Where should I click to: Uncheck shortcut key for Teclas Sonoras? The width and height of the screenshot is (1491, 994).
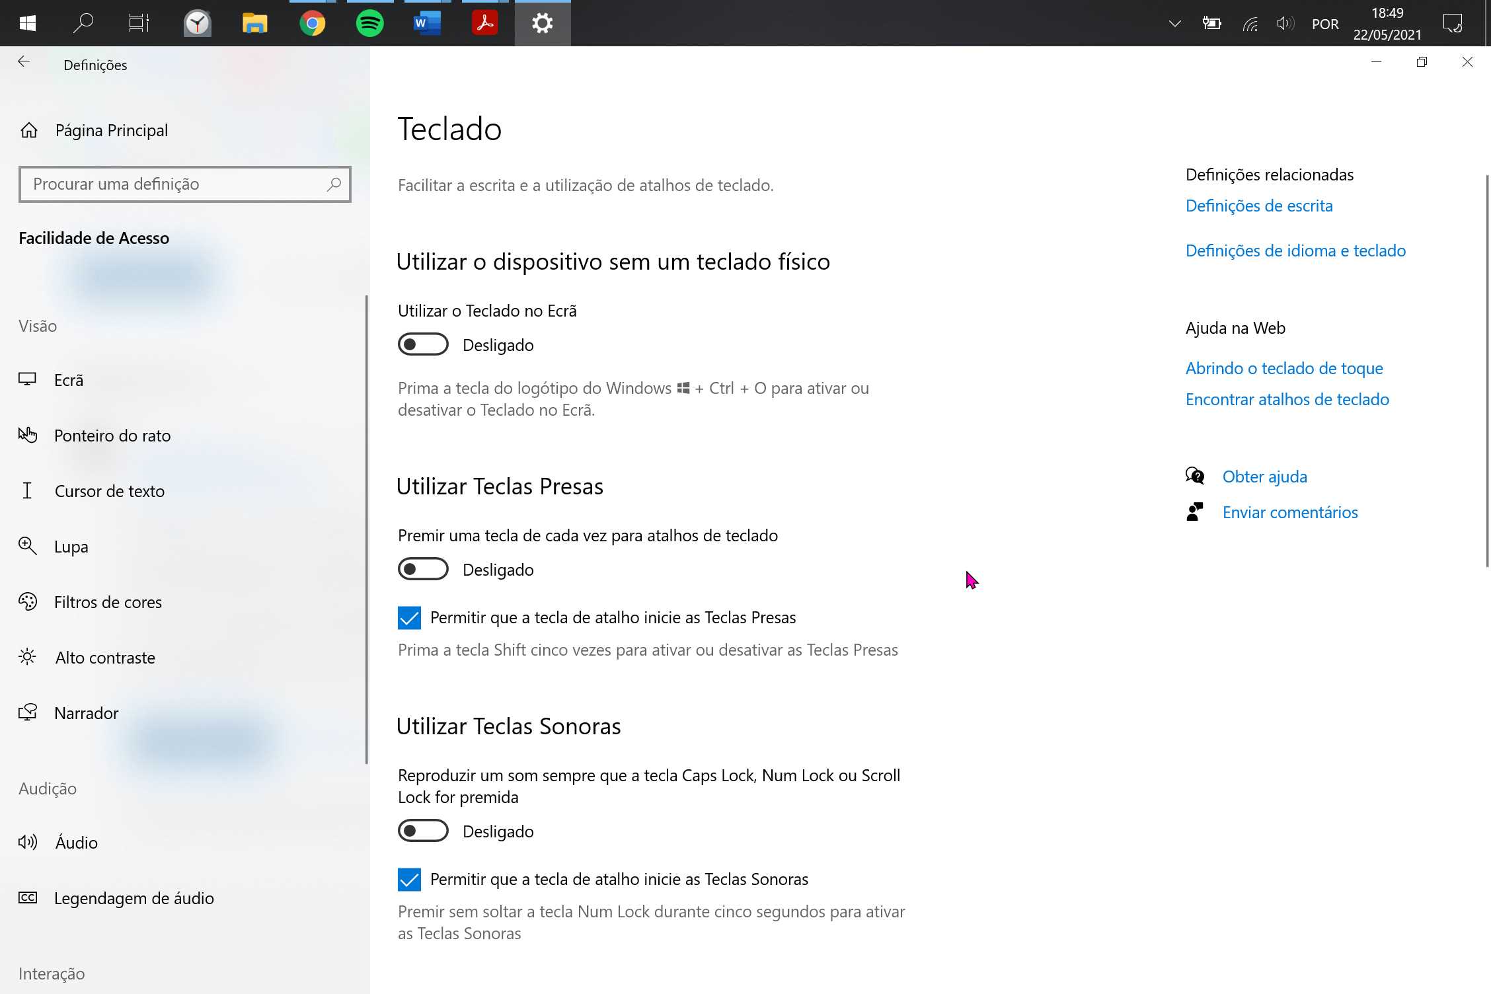(409, 879)
